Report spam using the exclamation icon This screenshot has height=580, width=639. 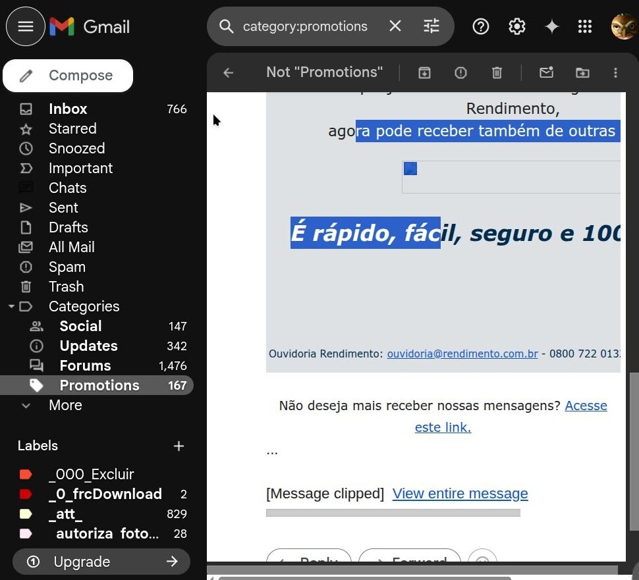460,72
